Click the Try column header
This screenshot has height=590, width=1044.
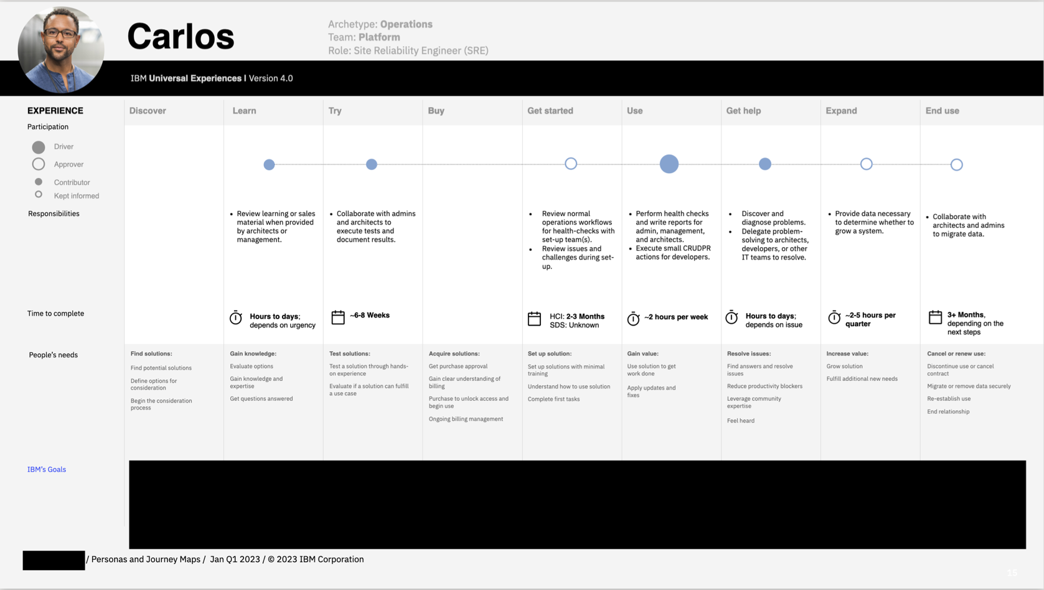pyautogui.click(x=335, y=111)
